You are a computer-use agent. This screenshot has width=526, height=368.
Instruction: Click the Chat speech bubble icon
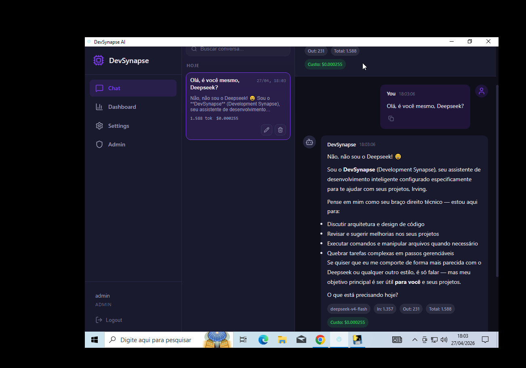coord(99,88)
